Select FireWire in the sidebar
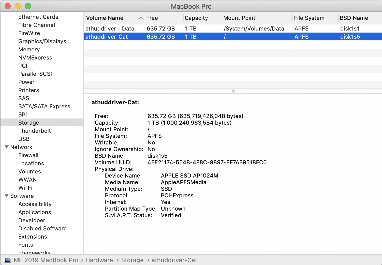382x265 pixels. (x=29, y=33)
